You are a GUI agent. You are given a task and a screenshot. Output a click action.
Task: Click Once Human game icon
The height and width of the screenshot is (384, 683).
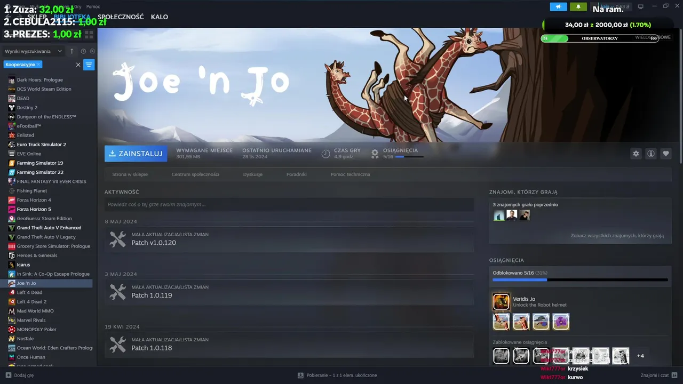click(x=12, y=357)
